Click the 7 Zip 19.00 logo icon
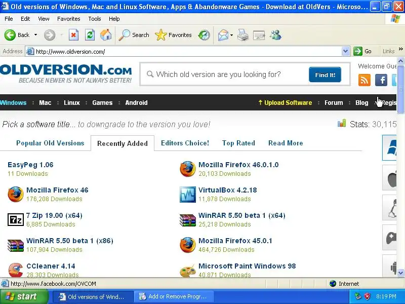This screenshot has width=405, height=304. pos(16,219)
